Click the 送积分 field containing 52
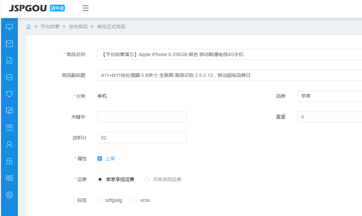This screenshot has height=216, width=362. (142, 138)
